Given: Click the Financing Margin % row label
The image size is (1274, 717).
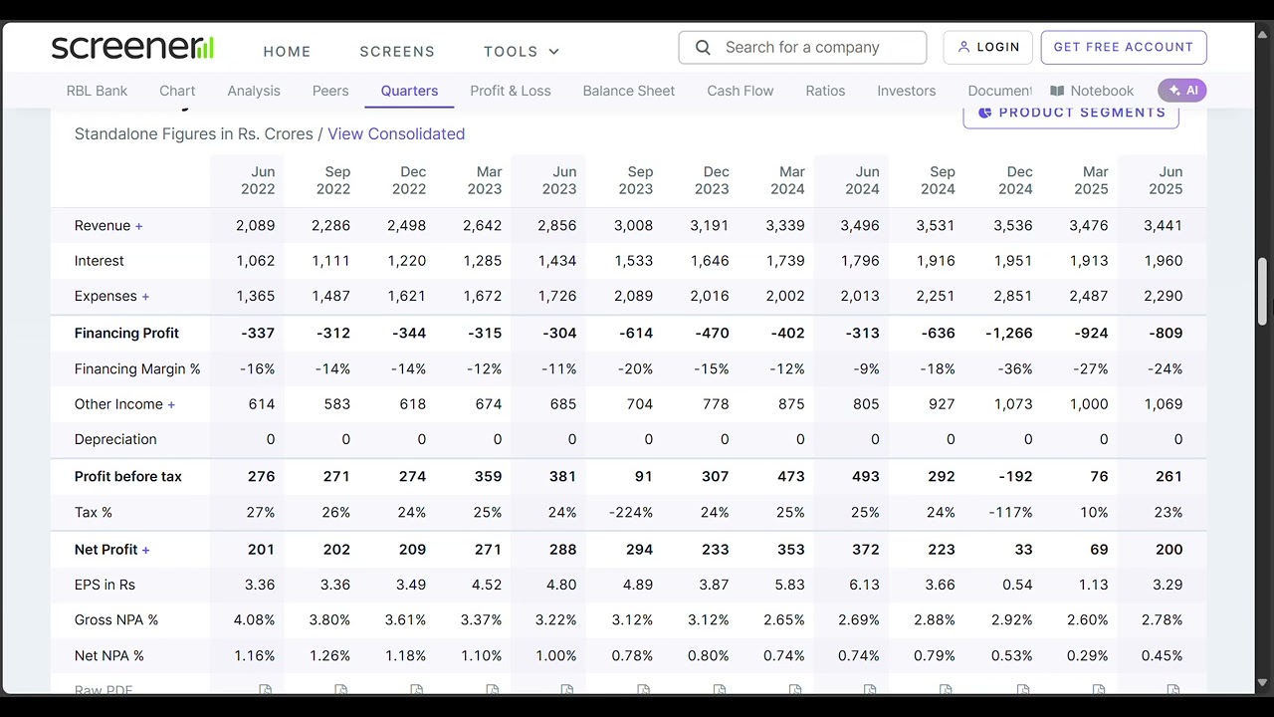Looking at the screenshot, I should coord(137,368).
